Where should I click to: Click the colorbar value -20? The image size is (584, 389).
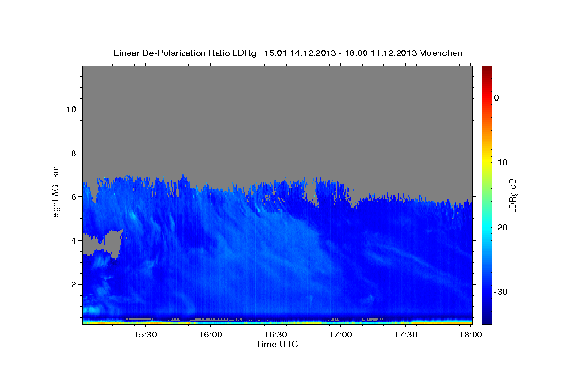pyautogui.click(x=500, y=227)
